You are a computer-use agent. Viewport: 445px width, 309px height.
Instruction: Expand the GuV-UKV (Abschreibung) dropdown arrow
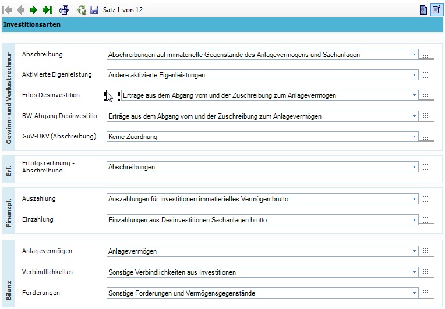coord(414,137)
